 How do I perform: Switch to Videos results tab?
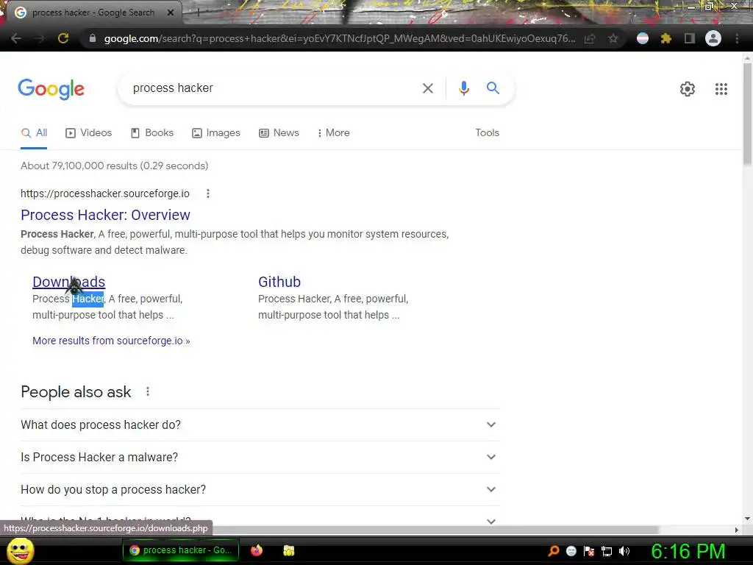coord(89,132)
